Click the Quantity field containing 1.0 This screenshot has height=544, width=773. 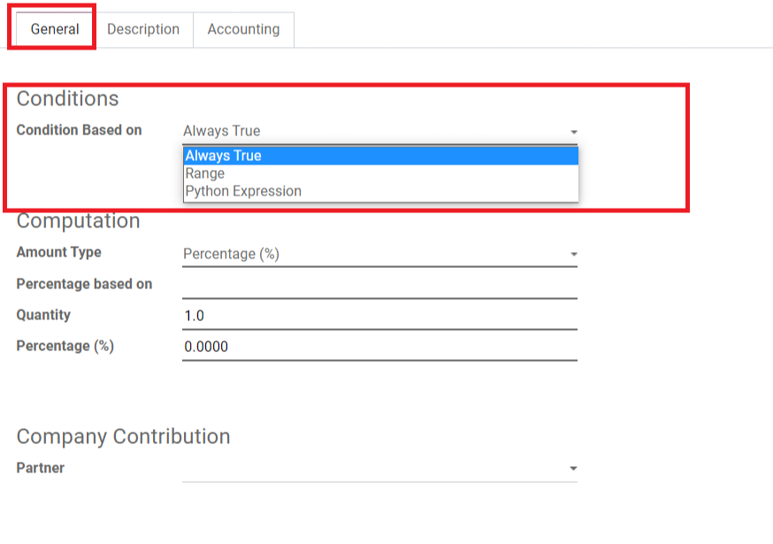379,316
